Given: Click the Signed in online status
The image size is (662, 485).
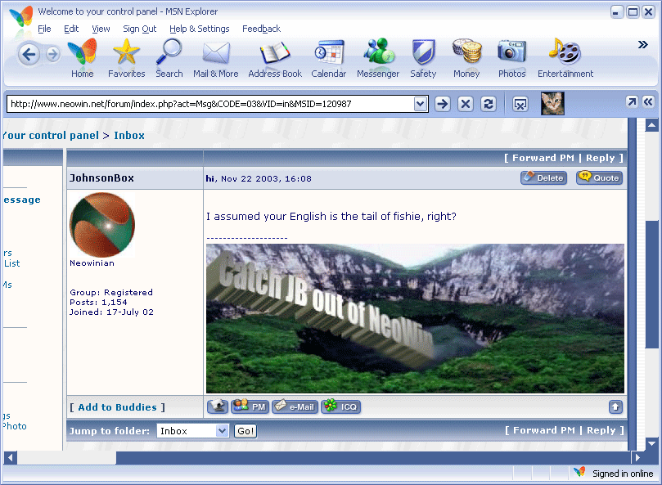Looking at the screenshot, I should (x=623, y=474).
